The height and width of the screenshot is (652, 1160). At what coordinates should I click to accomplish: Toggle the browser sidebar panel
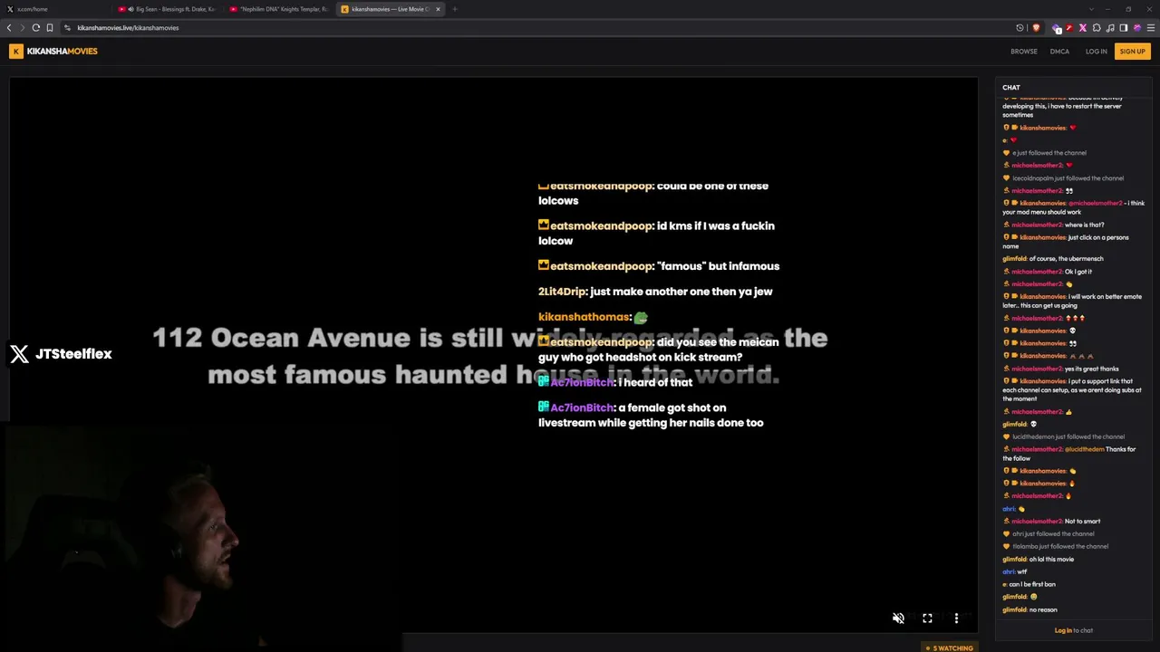[1124, 28]
